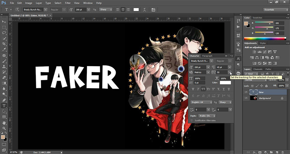Click Color swatch in Character panel

click(225, 83)
